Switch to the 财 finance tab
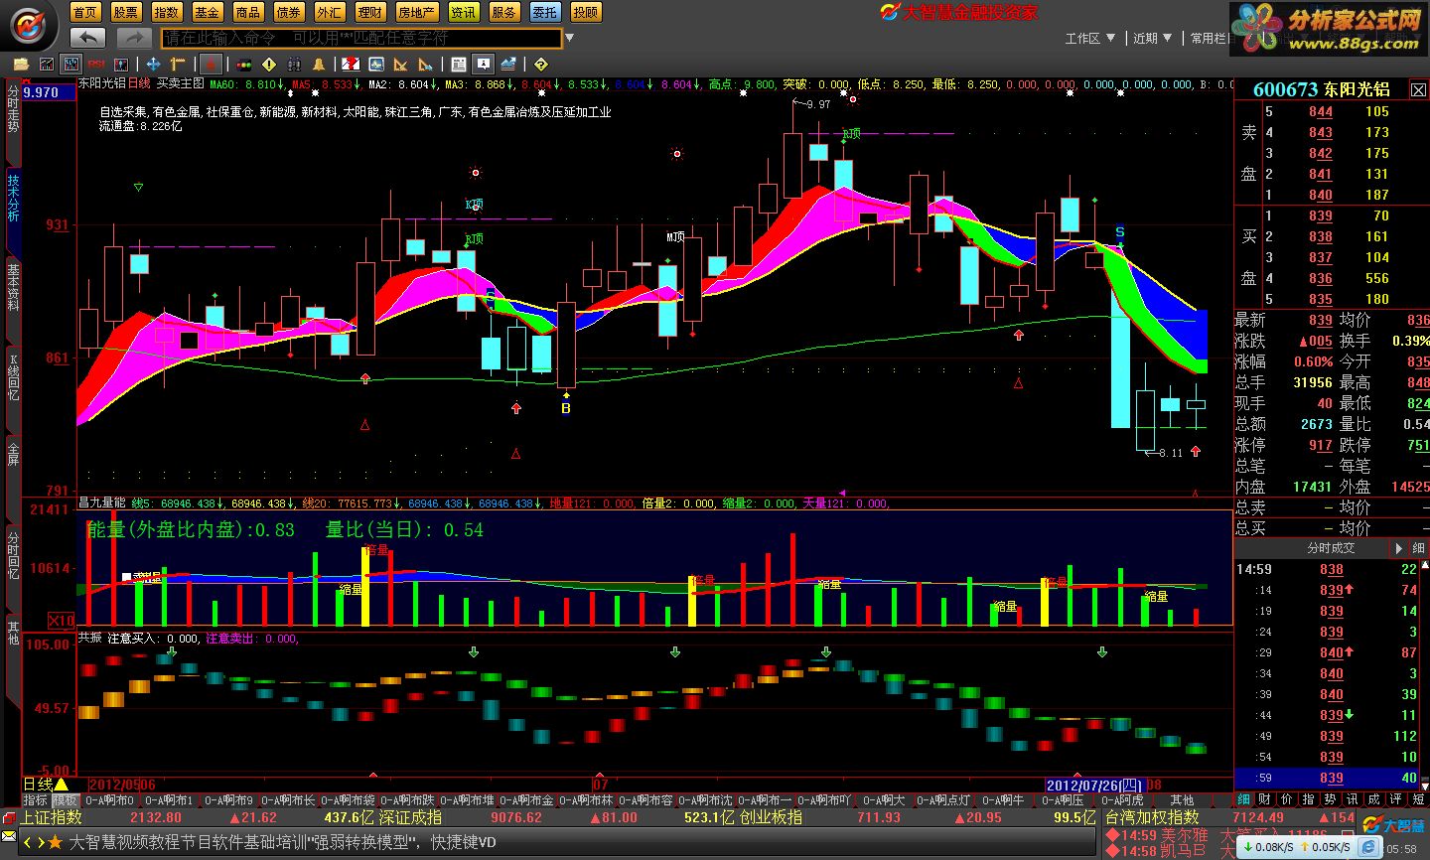This screenshot has height=860, width=1430. tap(1264, 798)
